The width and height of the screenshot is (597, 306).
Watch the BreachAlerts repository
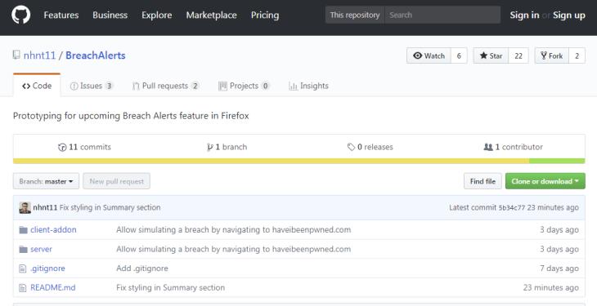pos(429,55)
